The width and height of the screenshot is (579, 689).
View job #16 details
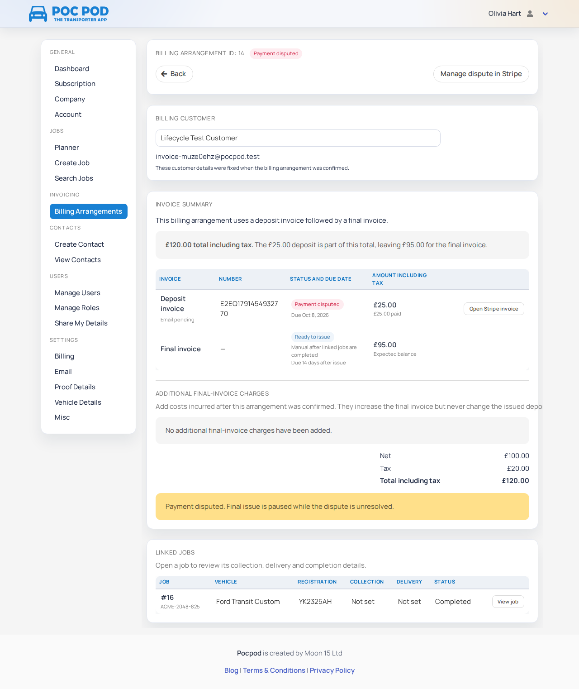pyautogui.click(x=508, y=602)
